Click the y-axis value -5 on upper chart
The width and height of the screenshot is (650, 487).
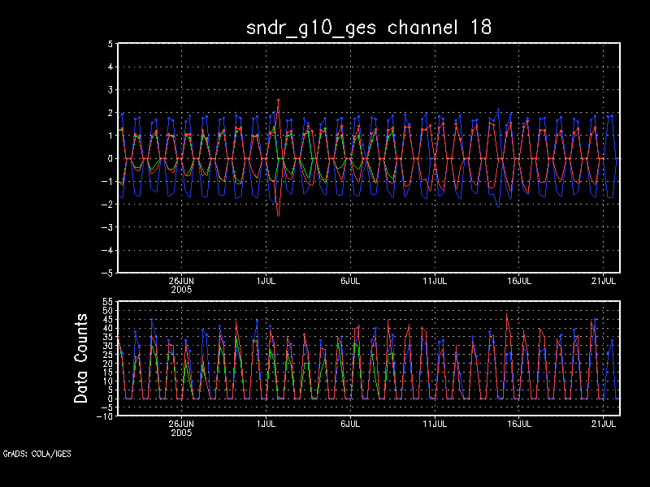coord(106,273)
